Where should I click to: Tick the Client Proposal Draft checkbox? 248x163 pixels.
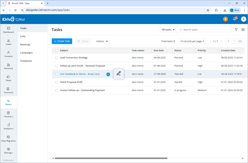(56, 82)
